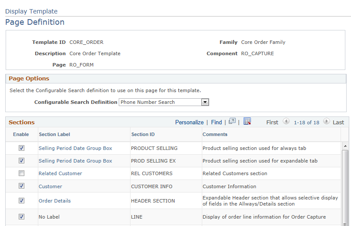Sort by Comments column header
The image size is (351, 226).
click(215, 134)
